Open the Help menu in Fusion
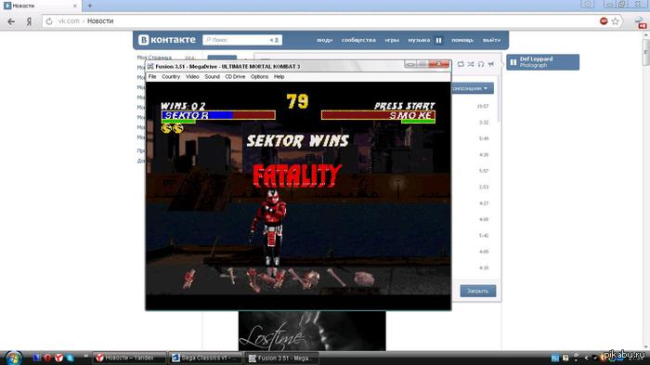650x365 pixels. [279, 77]
